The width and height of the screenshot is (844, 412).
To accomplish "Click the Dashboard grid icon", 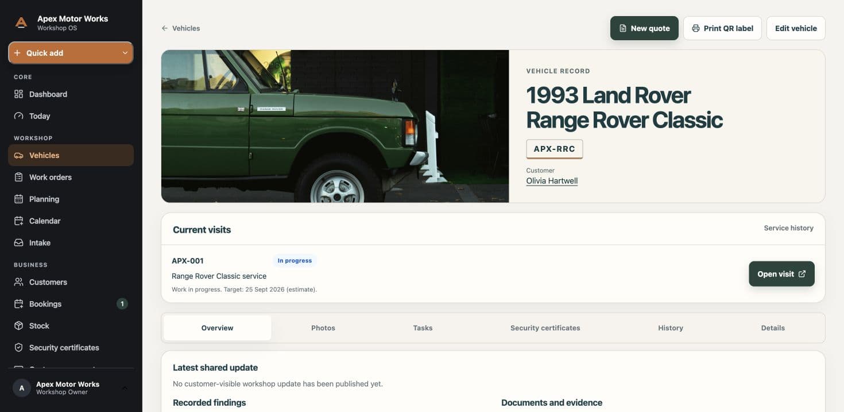I will coord(18,94).
